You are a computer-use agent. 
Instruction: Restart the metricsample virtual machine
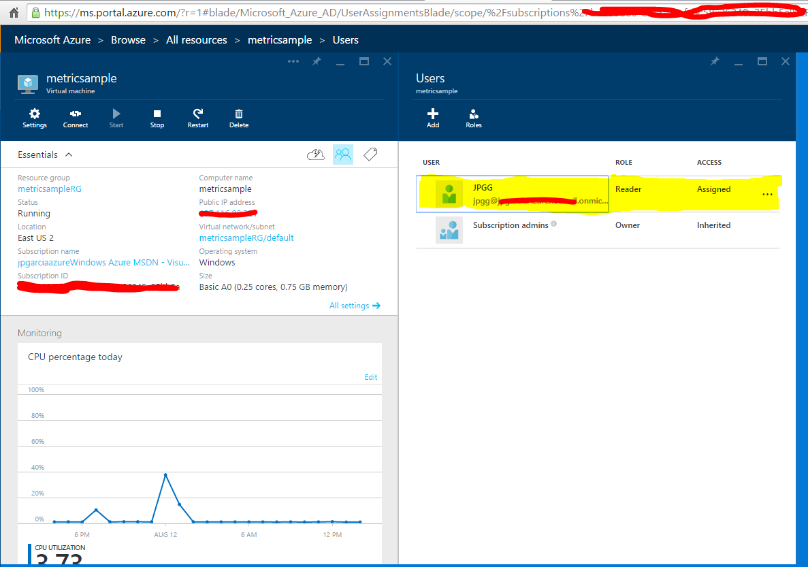click(198, 118)
